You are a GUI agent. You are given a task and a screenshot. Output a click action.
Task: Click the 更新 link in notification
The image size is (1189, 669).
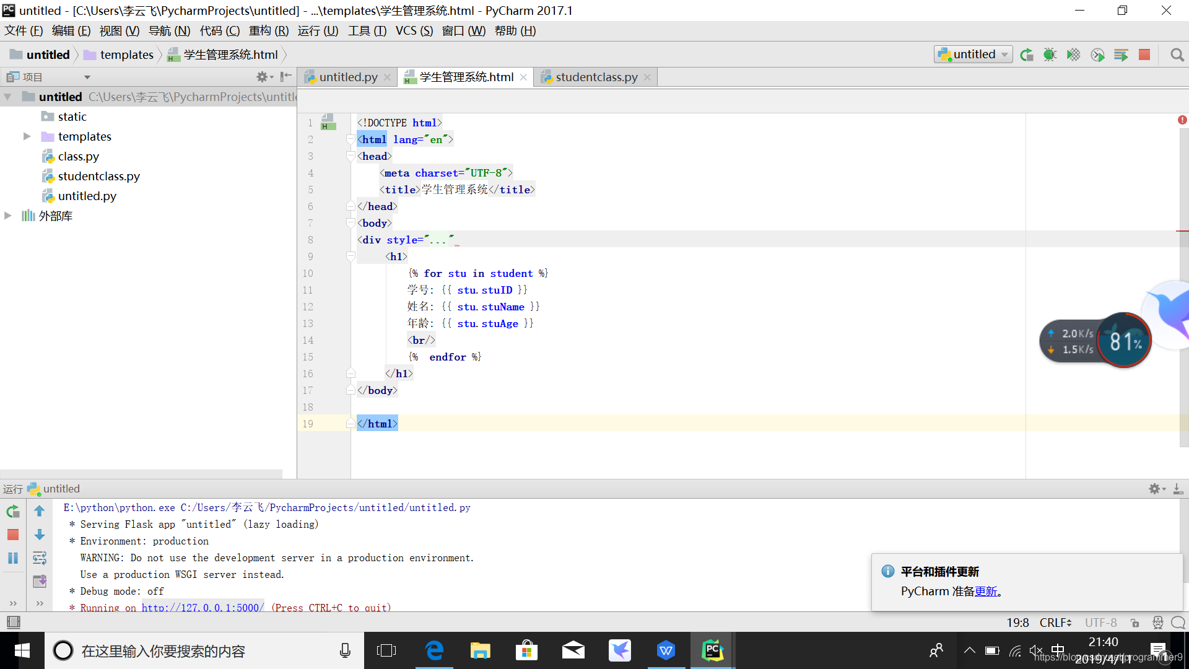coord(986,591)
